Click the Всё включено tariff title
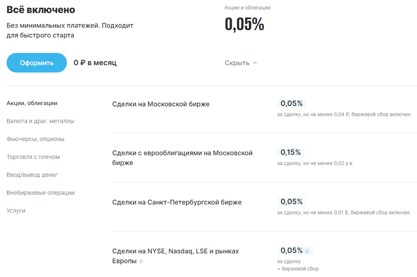Screen dimensions: 417x277 coord(41,10)
